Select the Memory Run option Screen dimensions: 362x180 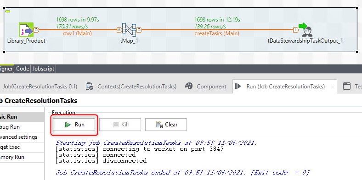(22, 157)
